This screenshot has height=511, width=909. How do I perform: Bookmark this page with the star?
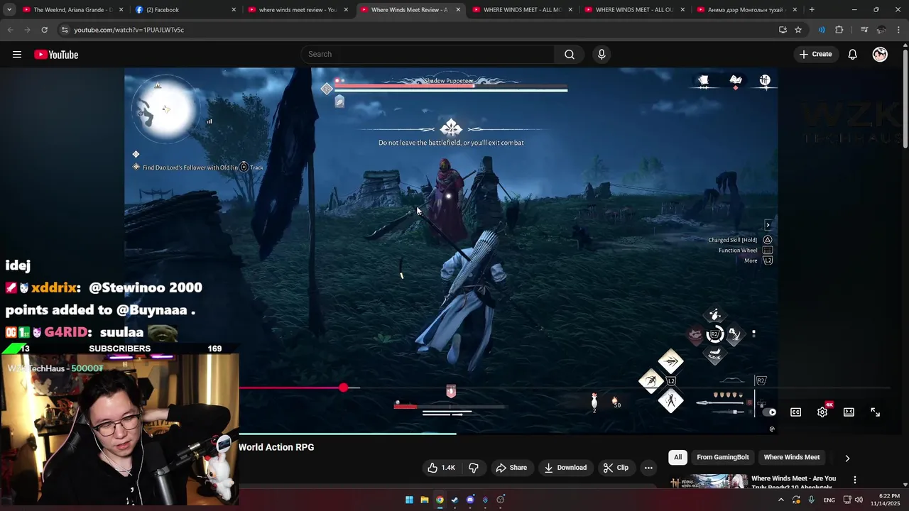[x=798, y=30]
